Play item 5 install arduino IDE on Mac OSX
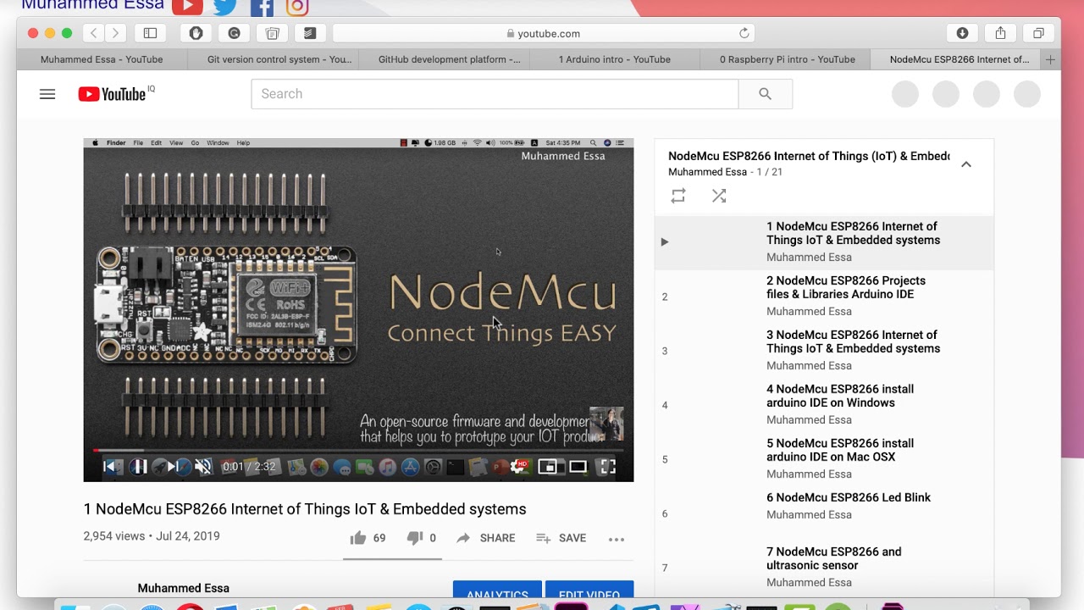This screenshot has height=610, width=1084. 824,459
